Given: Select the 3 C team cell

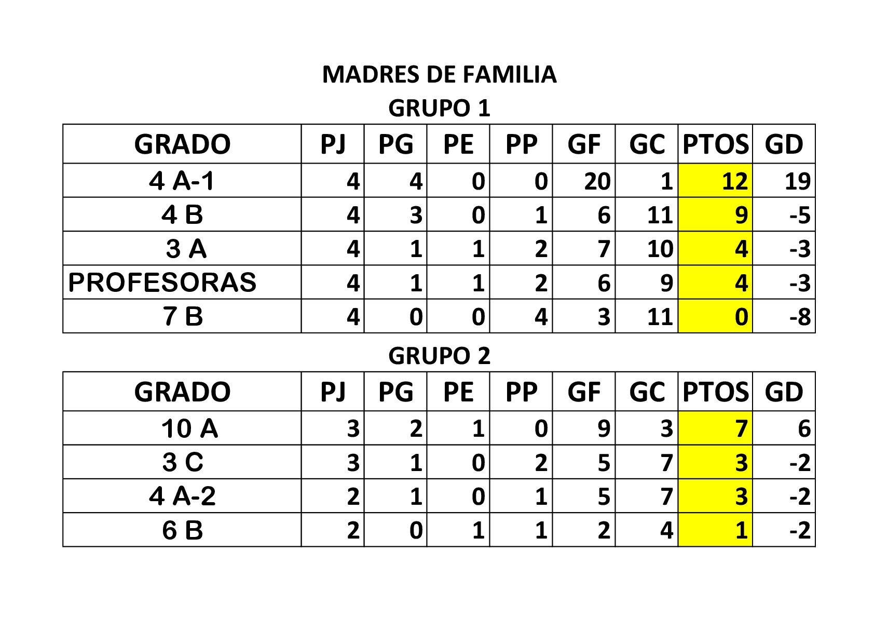Looking at the screenshot, I should (x=182, y=462).
